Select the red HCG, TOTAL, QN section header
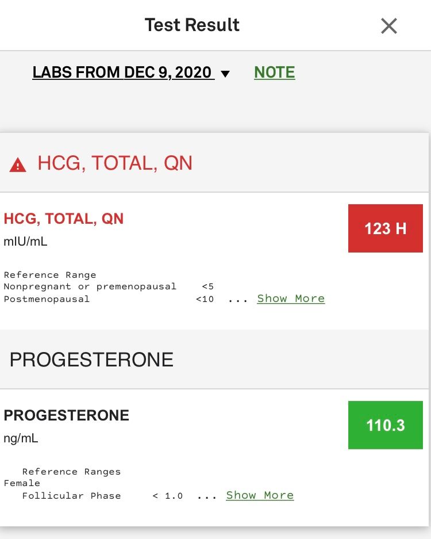 (115, 163)
